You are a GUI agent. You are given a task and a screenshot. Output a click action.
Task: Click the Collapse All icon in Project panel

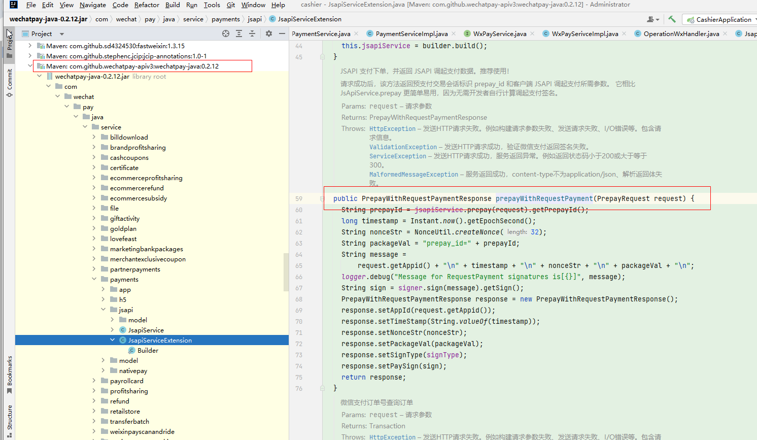(x=252, y=33)
